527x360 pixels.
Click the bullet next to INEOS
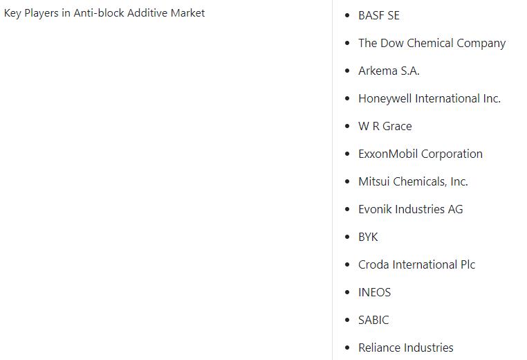(347, 292)
